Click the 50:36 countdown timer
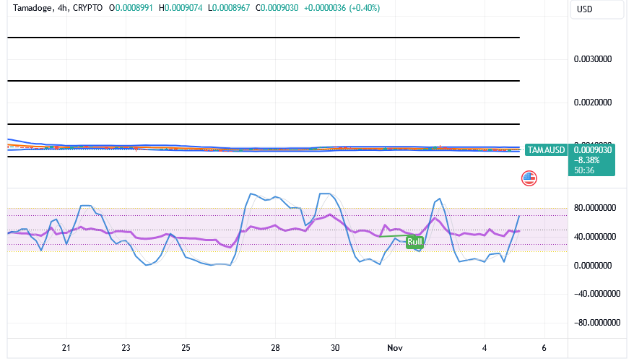634x361 pixels. click(584, 170)
